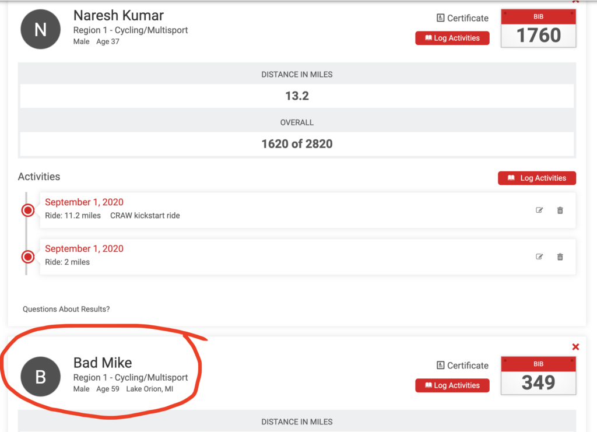
Task: Click the Ride: 11.2 miles text
Action: point(73,216)
